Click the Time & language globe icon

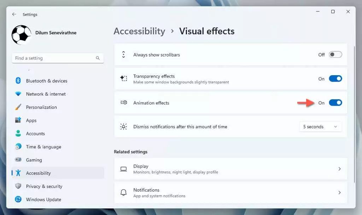pos(18,146)
